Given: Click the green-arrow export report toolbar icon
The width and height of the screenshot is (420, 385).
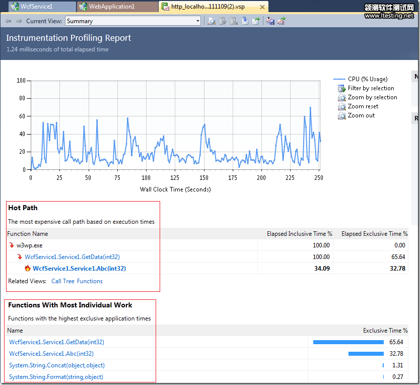Looking at the screenshot, I should 256,21.
